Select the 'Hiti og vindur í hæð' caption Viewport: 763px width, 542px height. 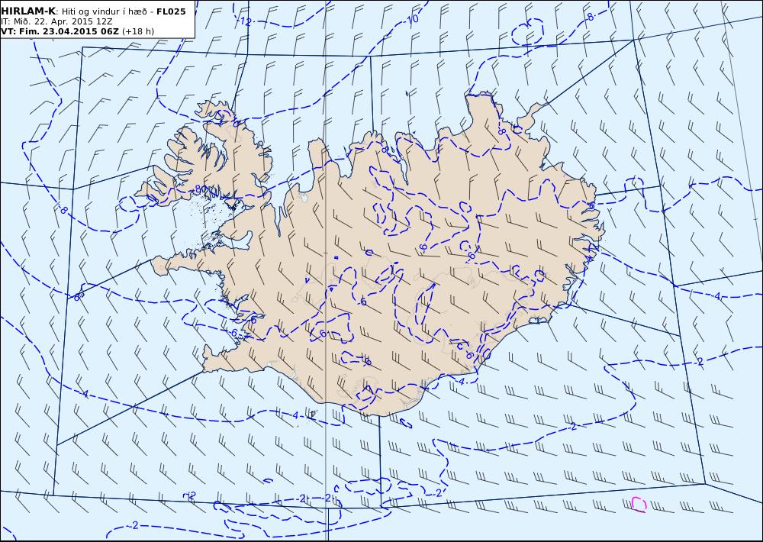pos(104,11)
